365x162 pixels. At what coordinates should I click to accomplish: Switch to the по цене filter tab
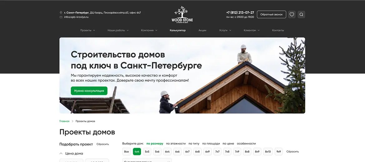point(228,144)
